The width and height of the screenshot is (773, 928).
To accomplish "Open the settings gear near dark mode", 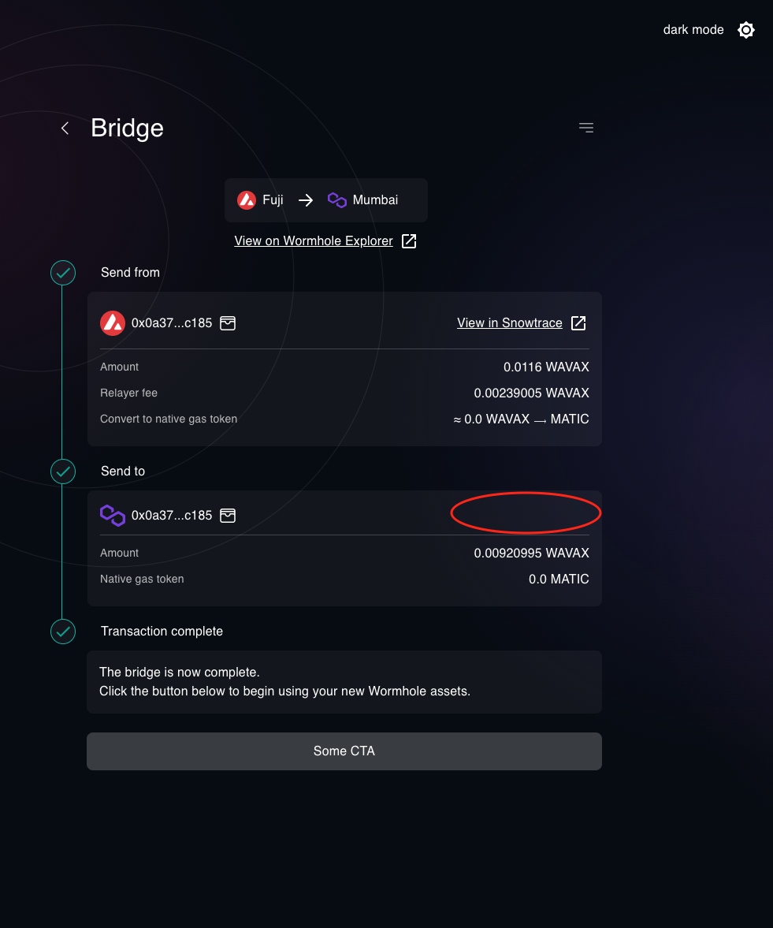I will (745, 30).
